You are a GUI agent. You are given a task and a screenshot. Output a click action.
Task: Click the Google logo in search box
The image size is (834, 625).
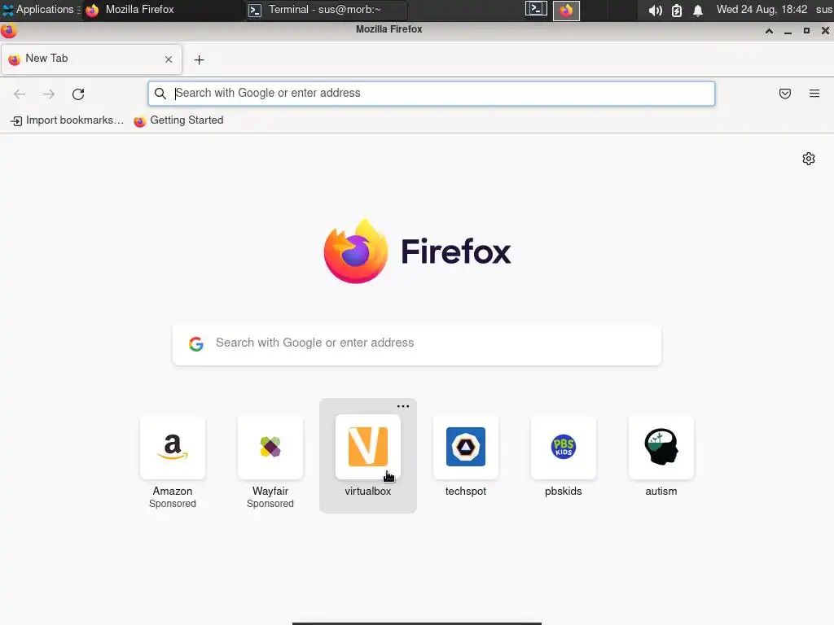(x=196, y=344)
